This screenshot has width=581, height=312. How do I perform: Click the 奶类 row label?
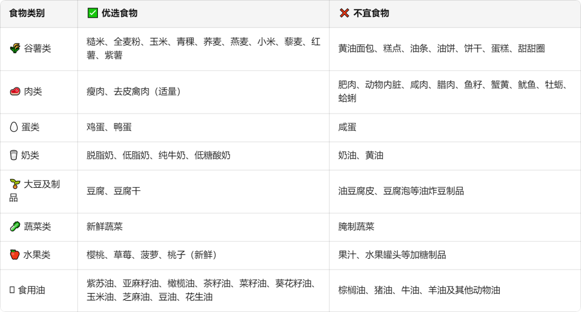pyautogui.click(x=30, y=155)
